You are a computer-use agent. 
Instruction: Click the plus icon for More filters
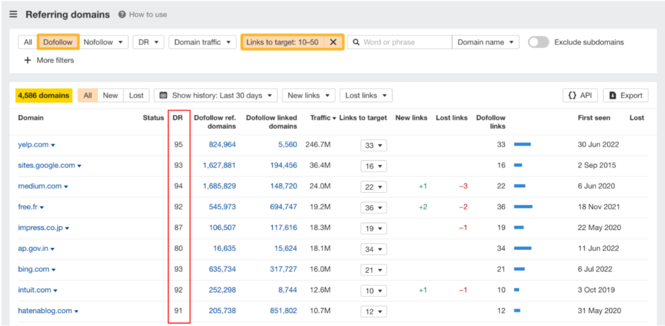[27, 60]
